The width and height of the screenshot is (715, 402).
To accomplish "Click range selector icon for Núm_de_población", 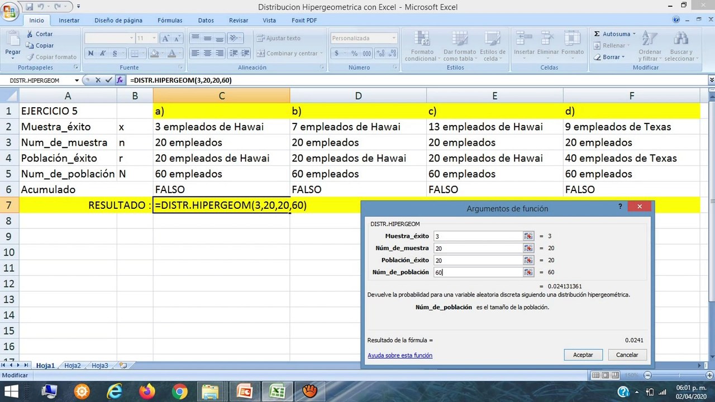I will pos(528,272).
